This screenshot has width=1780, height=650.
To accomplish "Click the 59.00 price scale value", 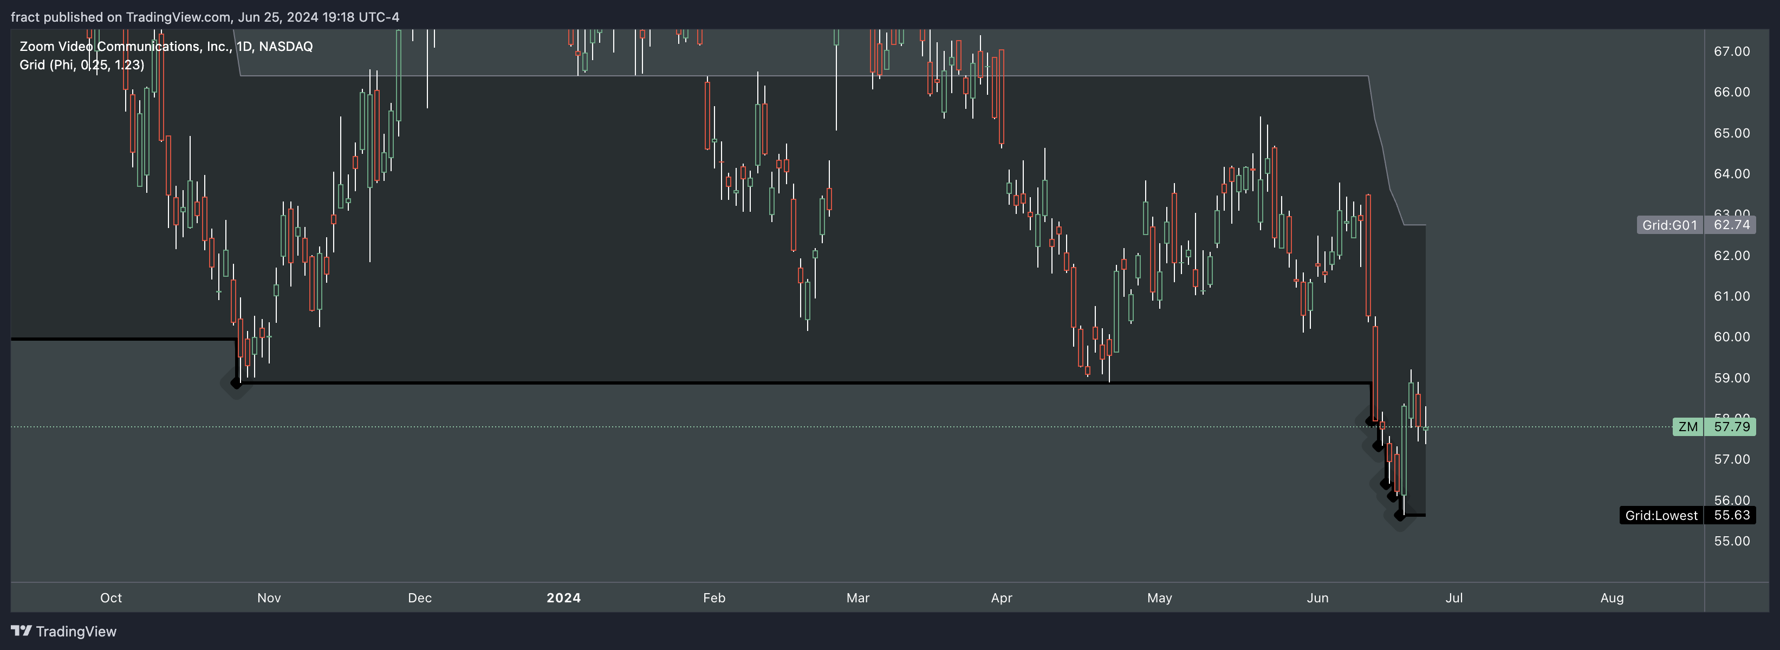I will 1732,378.
